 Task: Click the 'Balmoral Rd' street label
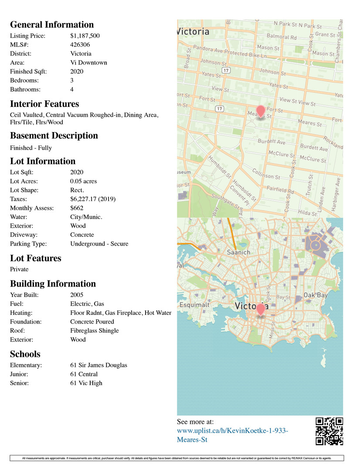click(282, 37)
